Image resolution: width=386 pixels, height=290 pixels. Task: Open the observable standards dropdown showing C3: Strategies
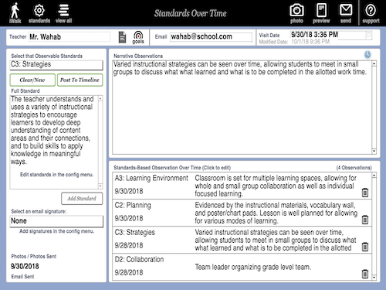(56, 65)
